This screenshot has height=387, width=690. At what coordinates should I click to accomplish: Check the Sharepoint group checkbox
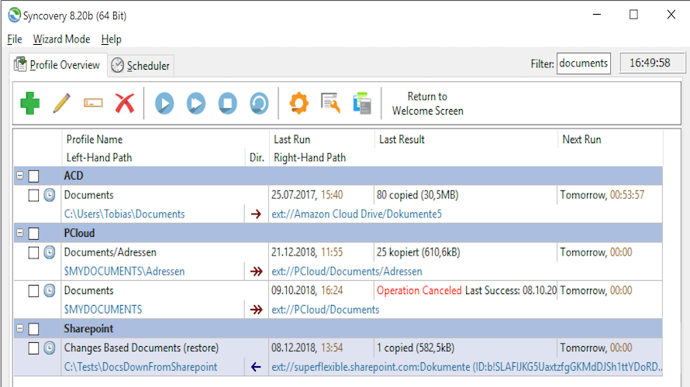[33, 329]
